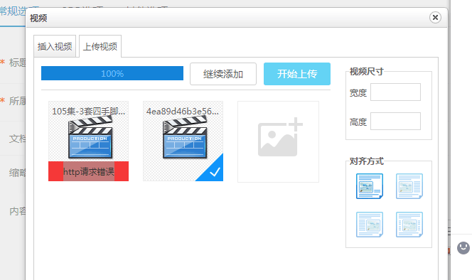The image size is (472, 280).
Task: Open the 上传视频 tab
Action: (x=100, y=46)
